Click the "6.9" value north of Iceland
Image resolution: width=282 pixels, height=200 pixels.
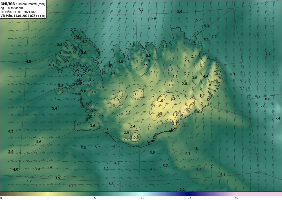(x=153, y=18)
